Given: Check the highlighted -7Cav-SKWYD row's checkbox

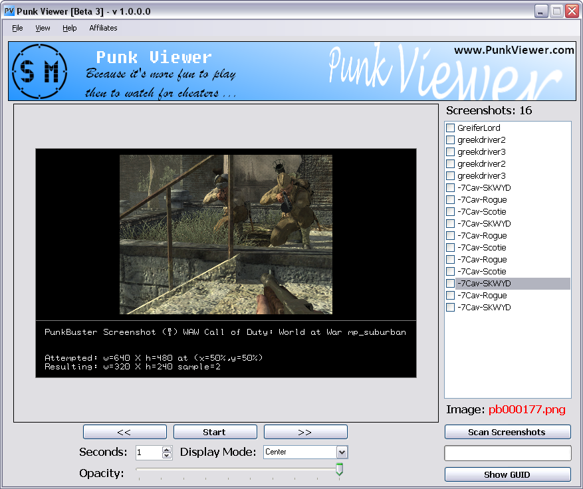Looking at the screenshot, I should point(450,283).
